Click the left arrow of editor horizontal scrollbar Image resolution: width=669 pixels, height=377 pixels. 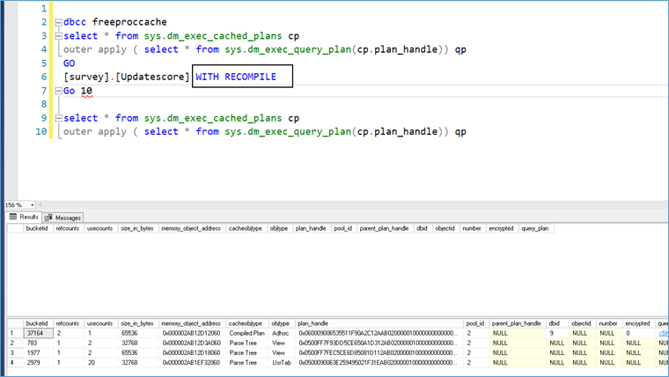coord(40,205)
